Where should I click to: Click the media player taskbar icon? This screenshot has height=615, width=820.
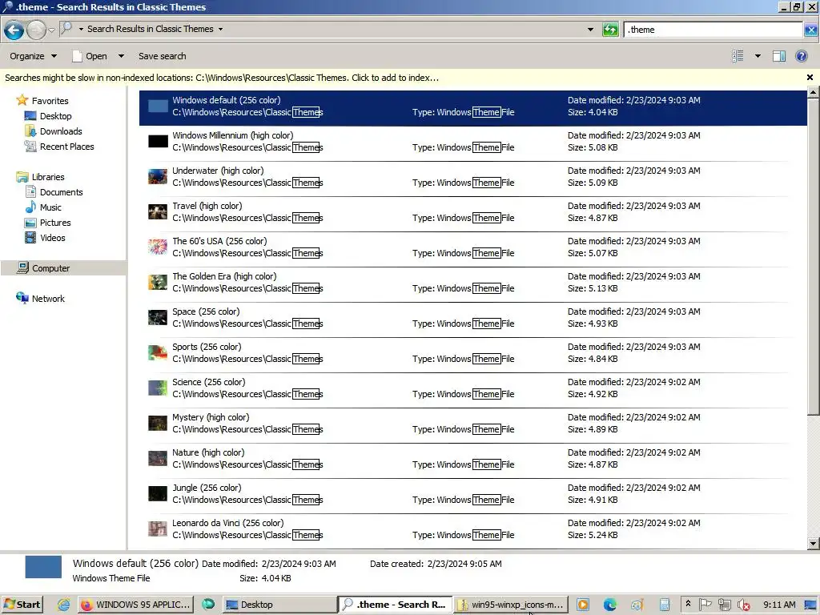click(x=583, y=605)
